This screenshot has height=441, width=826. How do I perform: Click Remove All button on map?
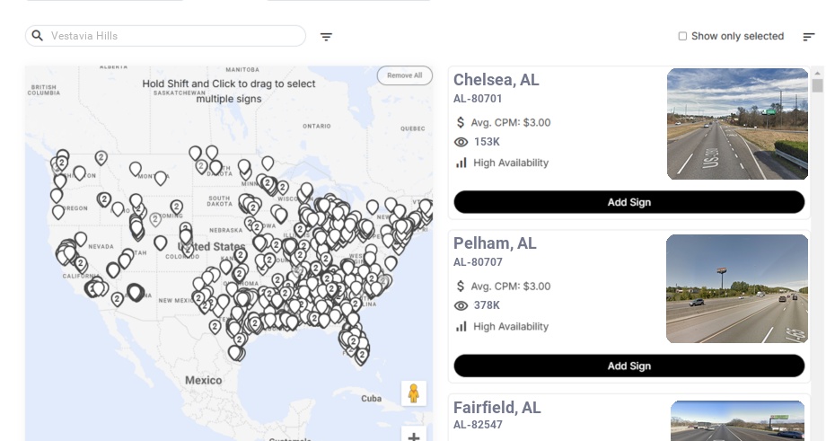click(404, 75)
